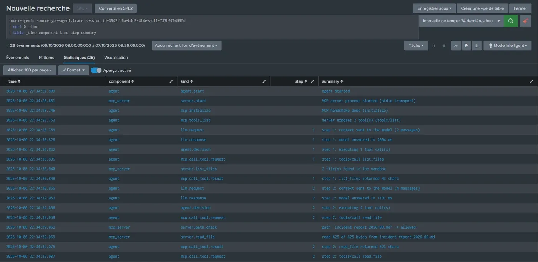Click summary 'step 2: context sent to the model (4 messages)'
Viewport: 538px width, 262px height.
tap(371, 189)
